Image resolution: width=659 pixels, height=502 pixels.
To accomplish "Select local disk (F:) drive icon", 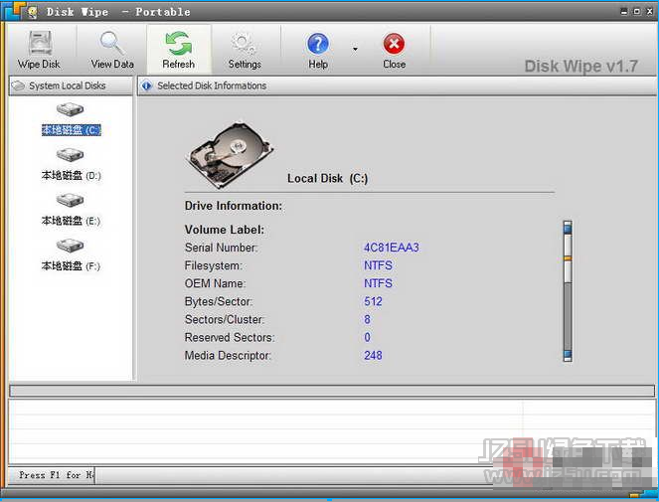I will [71, 246].
